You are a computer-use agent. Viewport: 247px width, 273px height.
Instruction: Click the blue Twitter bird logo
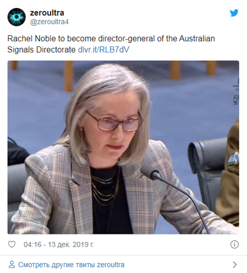click(234, 13)
